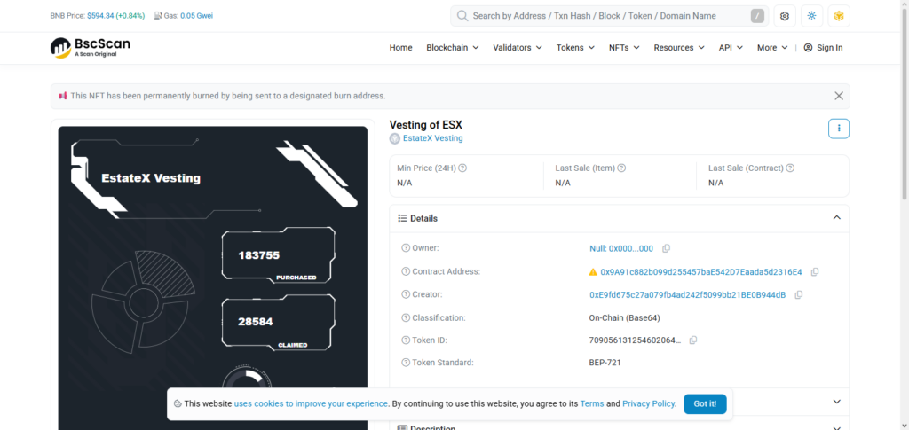
Task: Open the EstateX Vesting collection link
Action: pos(432,138)
